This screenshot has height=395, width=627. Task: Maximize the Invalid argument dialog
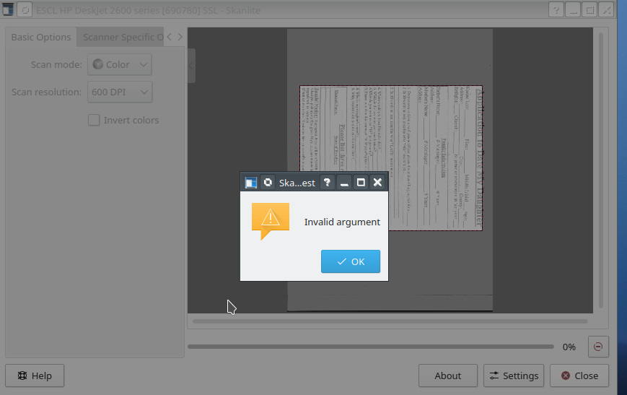click(361, 183)
